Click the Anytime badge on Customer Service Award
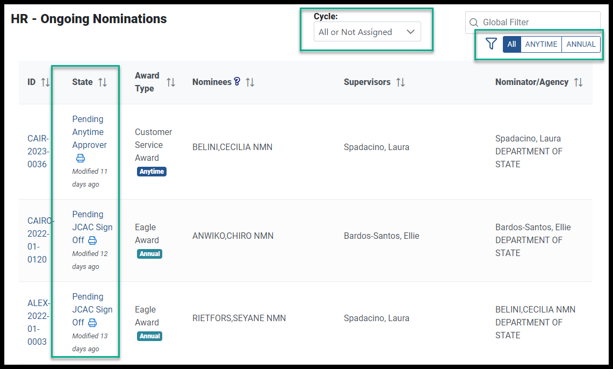The height and width of the screenshot is (369, 613). pyautogui.click(x=152, y=172)
